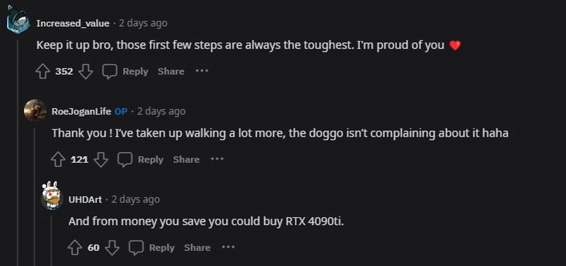The width and height of the screenshot is (566, 266).
Task: Downvote Increased_value's comment
Action: point(86,71)
